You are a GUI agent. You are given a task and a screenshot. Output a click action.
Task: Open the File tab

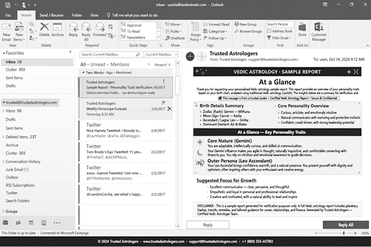pyautogui.click(x=8, y=15)
